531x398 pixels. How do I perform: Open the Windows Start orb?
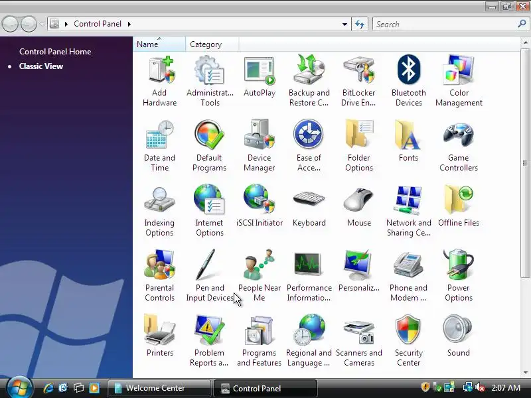pos(19,387)
